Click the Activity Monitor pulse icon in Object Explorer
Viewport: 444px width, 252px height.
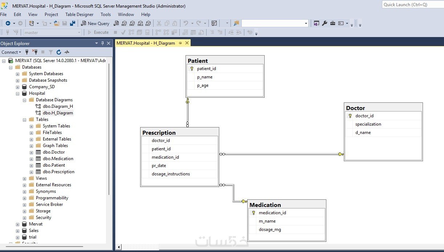(x=67, y=52)
